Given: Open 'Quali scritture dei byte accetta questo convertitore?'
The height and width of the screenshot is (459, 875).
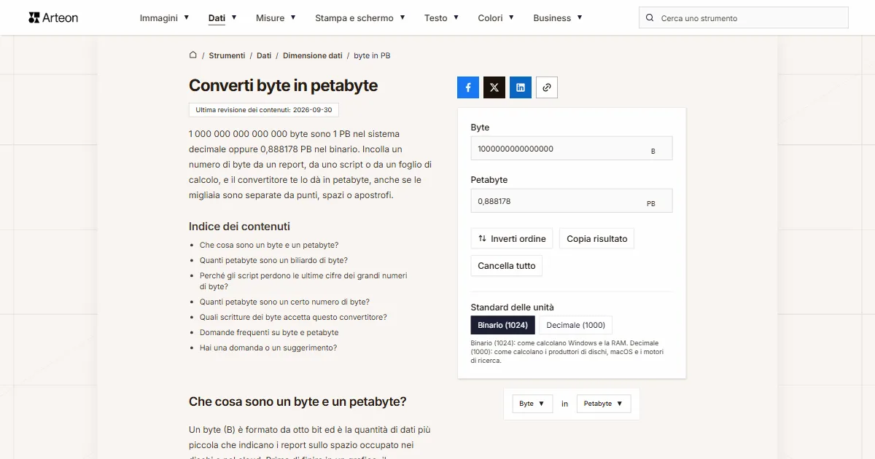Looking at the screenshot, I should click(x=293, y=317).
